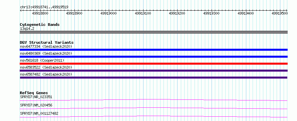Click the blue bar for nsv6477334
Viewport: 297px width, 121px height.
pos(154,50)
